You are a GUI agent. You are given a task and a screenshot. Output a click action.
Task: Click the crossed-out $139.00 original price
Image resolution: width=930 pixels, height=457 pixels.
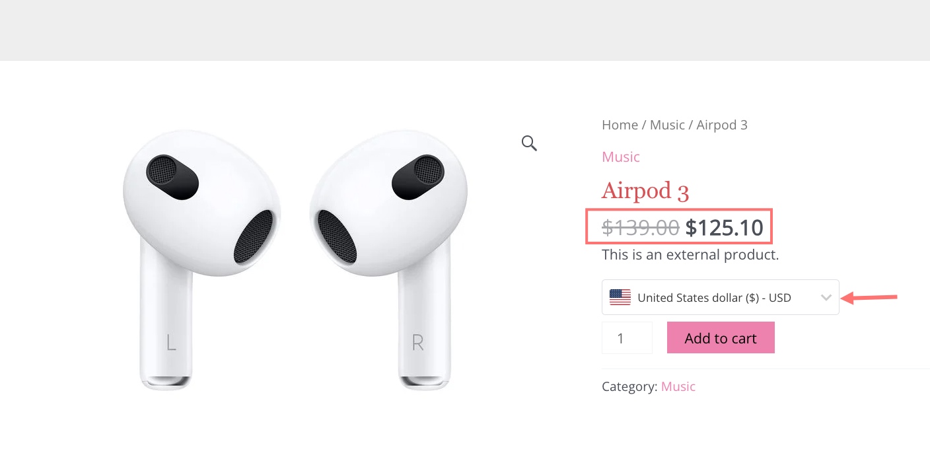(x=640, y=228)
